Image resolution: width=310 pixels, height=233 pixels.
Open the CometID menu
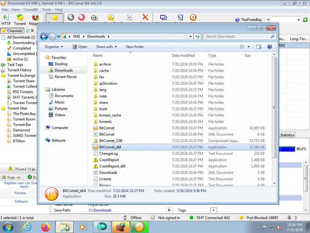(31, 9)
